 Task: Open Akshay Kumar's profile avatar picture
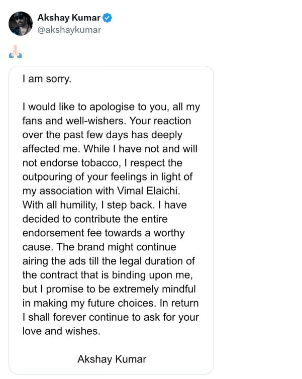(21, 24)
